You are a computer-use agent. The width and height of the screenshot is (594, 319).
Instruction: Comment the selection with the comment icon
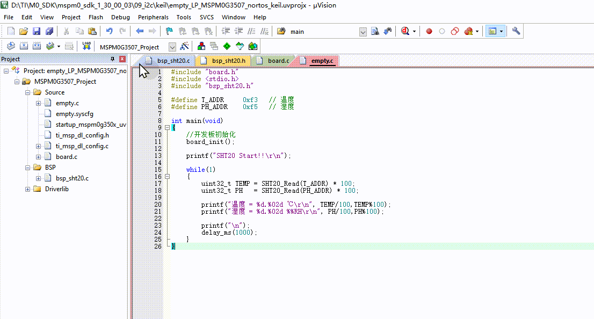click(x=251, y=32)
